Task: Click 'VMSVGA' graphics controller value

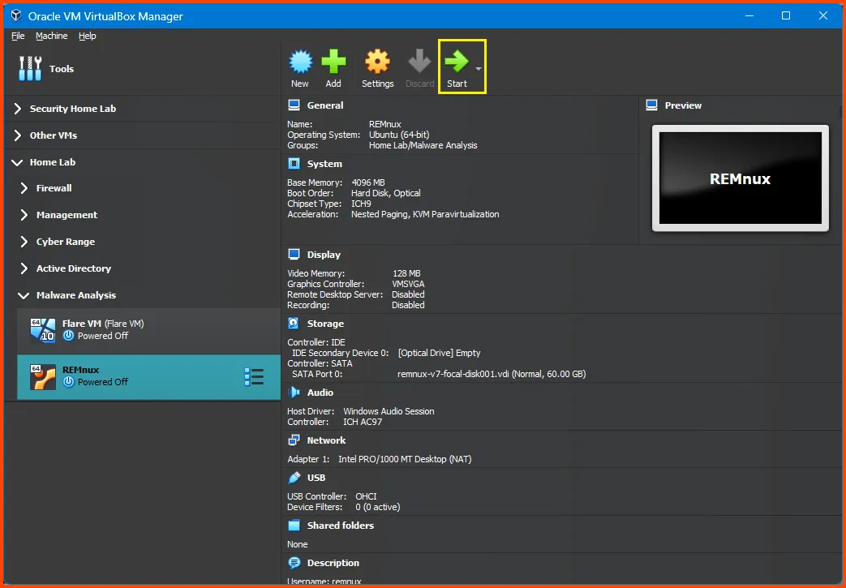Action: pyautogui.click(x=409, y=284)
